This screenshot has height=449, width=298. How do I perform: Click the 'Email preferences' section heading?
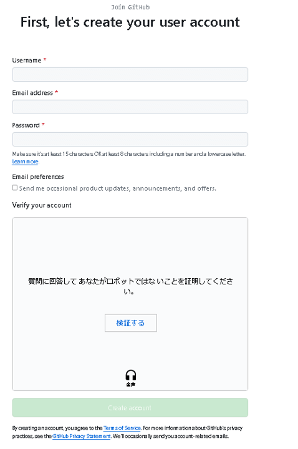pos(38,176)
